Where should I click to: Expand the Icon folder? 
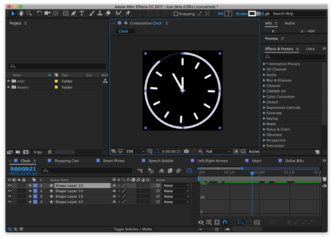(x=9, y=81)
